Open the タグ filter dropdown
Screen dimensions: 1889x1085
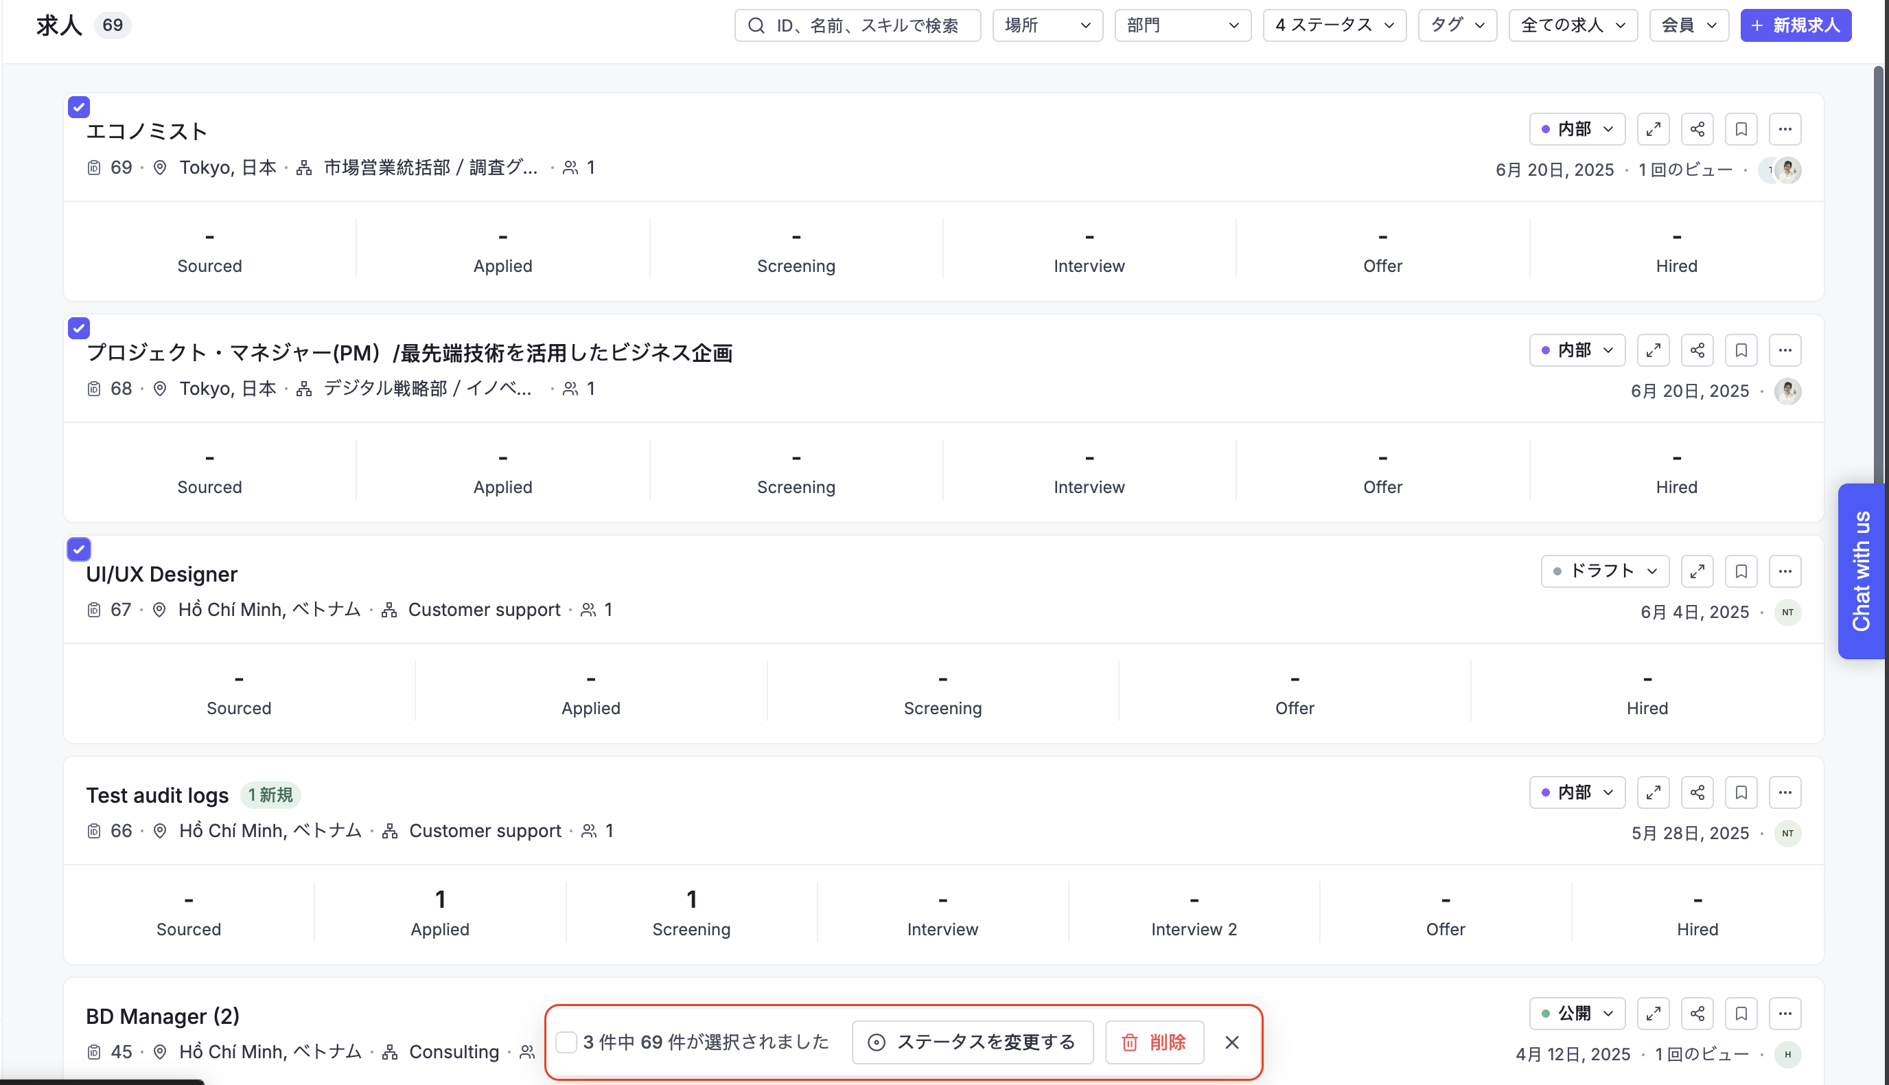tap(1457, 25)
